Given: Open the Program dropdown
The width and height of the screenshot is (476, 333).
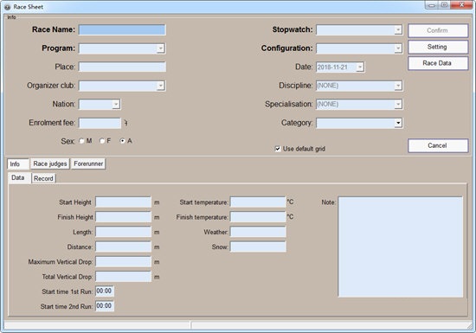Looking at the screenshot, I should tap(161, 48).
